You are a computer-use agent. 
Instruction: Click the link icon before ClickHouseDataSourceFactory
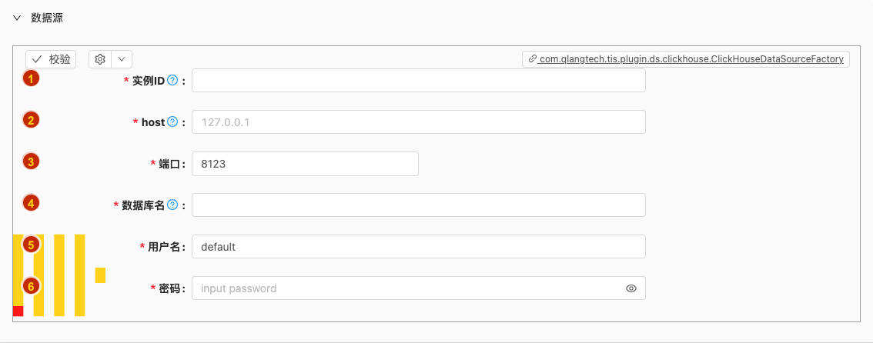pyautogui.click(x=532, y=59)
